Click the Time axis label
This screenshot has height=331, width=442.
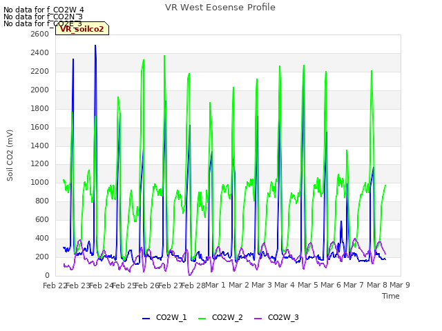click(391, 296)
